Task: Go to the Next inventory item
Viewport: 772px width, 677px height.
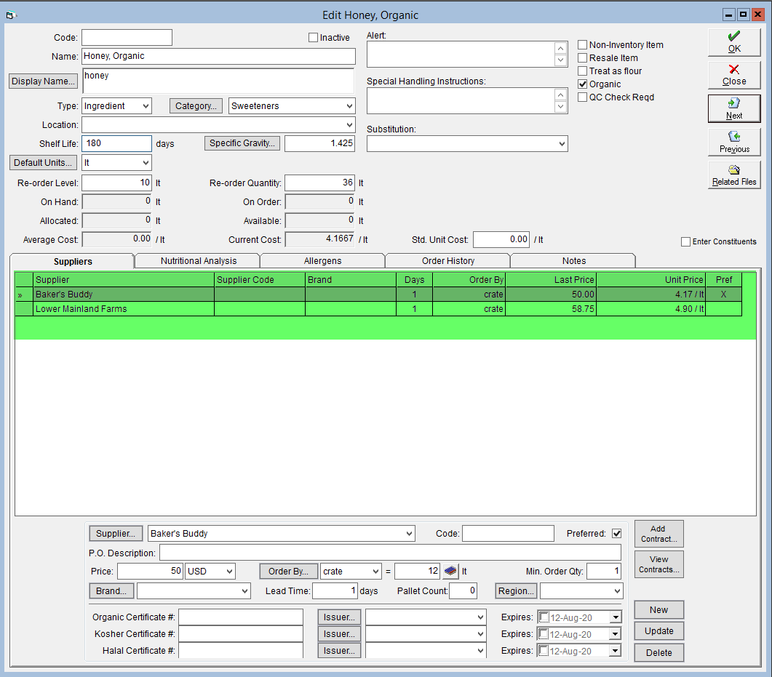Action: tap(733, 108)
